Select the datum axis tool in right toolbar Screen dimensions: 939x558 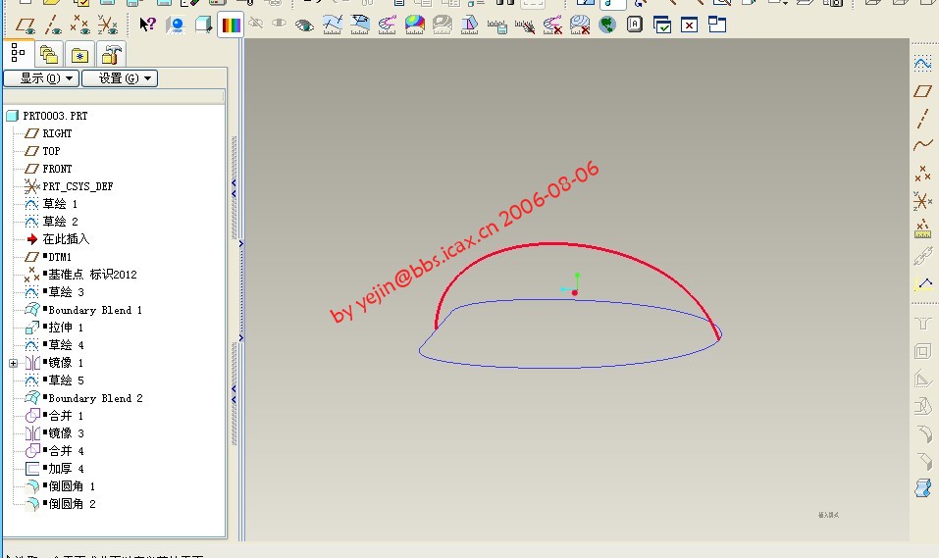click(x=922, y=119)
